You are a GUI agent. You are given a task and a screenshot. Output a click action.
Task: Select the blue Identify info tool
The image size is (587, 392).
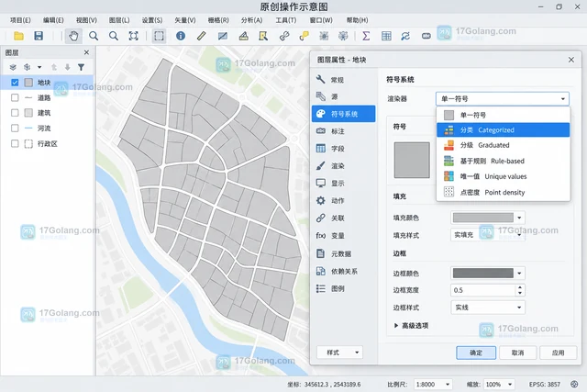181,36
